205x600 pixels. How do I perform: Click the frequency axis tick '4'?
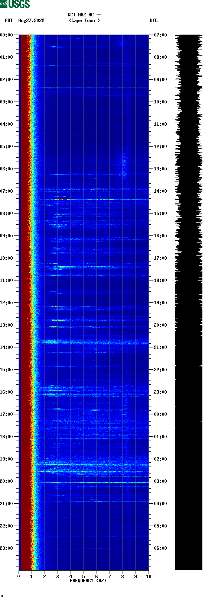point(71,577)
